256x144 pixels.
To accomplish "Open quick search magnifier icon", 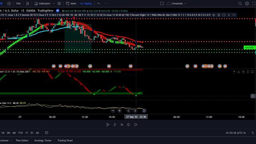I will [240, 4].
